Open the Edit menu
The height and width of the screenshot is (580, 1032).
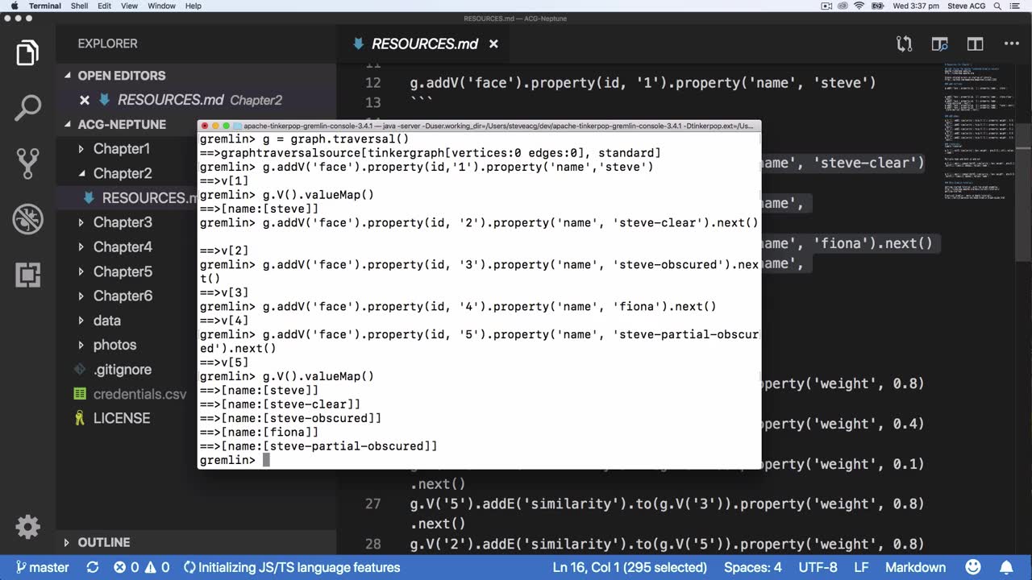click(x=105, y=6)
